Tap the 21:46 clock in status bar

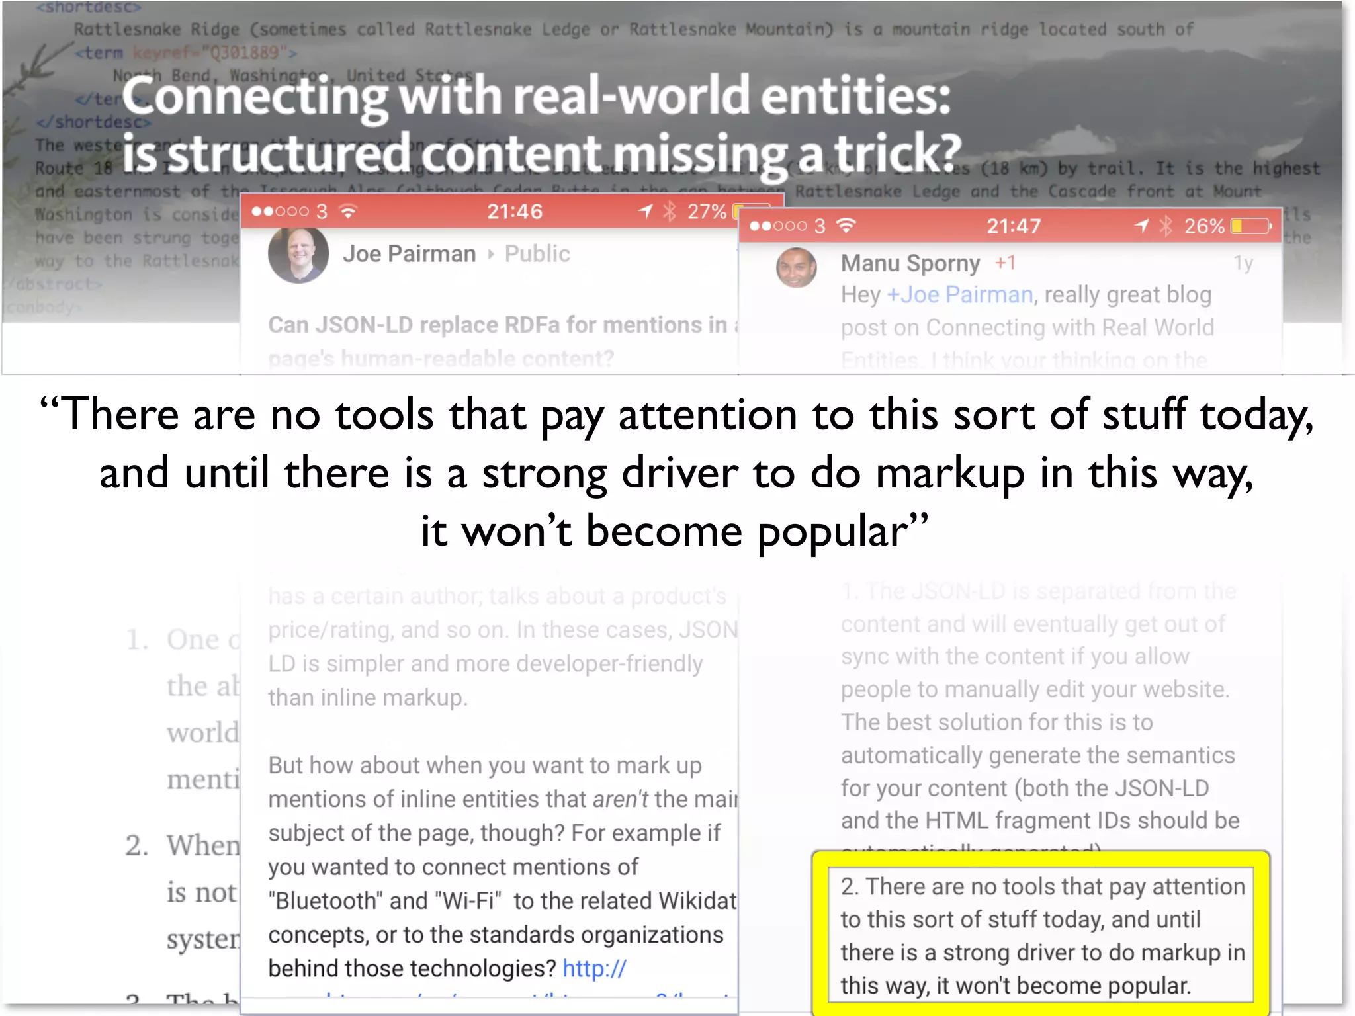pos(514,212)
